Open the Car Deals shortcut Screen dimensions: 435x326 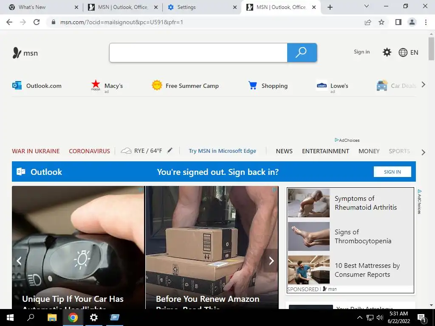click(x=396, y=86)
